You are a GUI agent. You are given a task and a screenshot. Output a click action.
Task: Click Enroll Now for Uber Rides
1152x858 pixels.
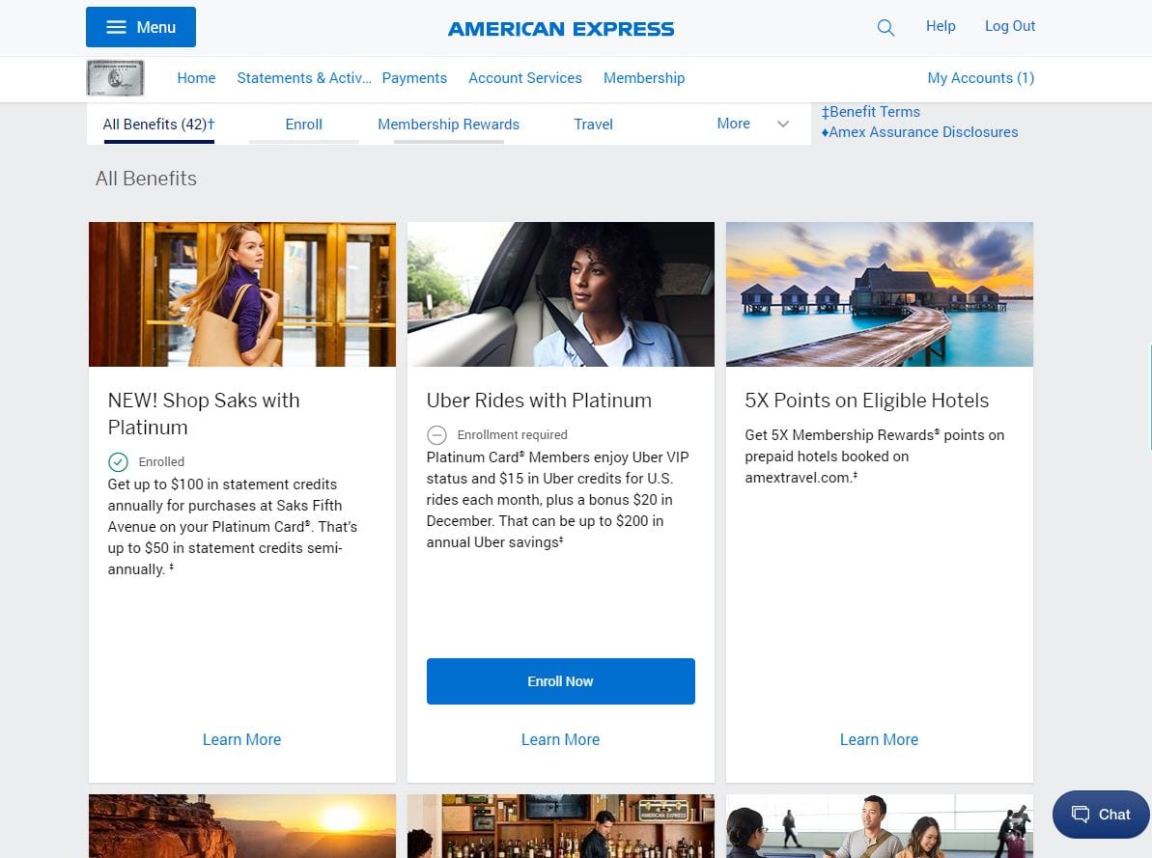560,680
